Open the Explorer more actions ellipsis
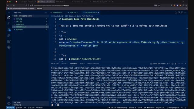Viewport: 194px width, 109px height. 46,12
